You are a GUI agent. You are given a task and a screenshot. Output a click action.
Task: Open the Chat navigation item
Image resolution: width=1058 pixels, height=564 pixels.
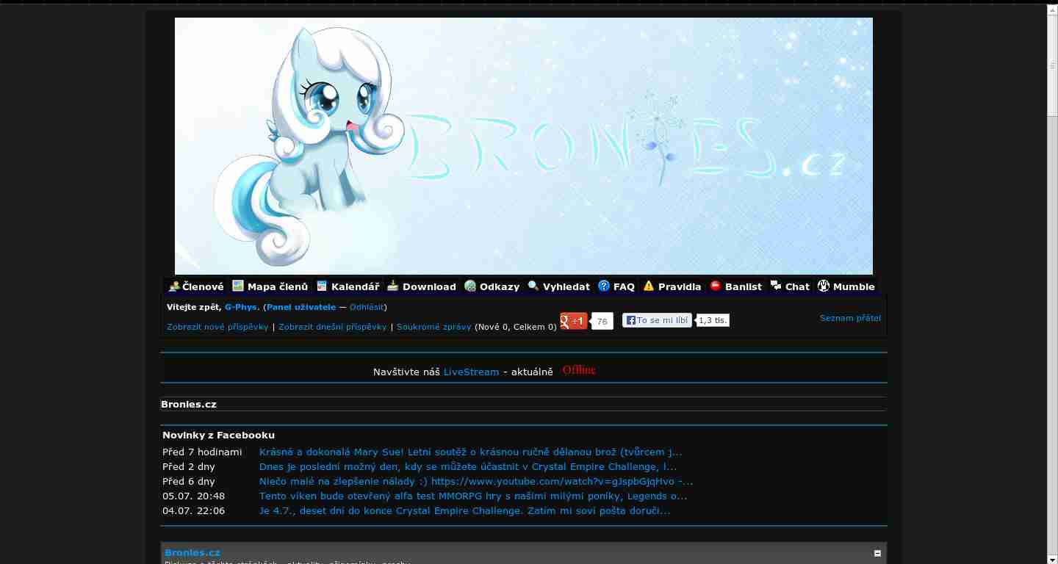click(797, 286)
